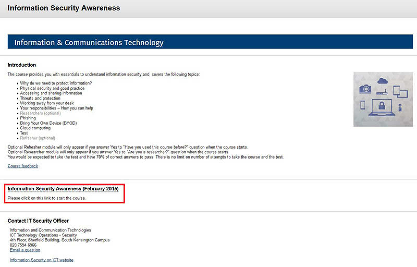Click the Information Security Awareness page title
The image size is (417, 267).
click(64, 8)
